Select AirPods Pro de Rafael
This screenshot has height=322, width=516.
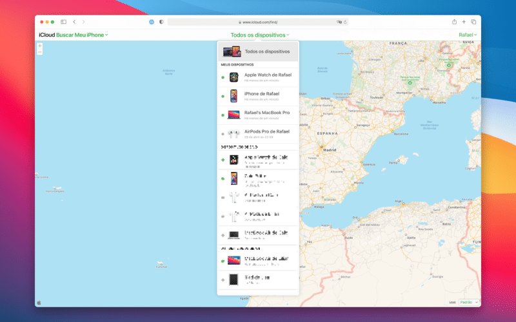point(258,134)
